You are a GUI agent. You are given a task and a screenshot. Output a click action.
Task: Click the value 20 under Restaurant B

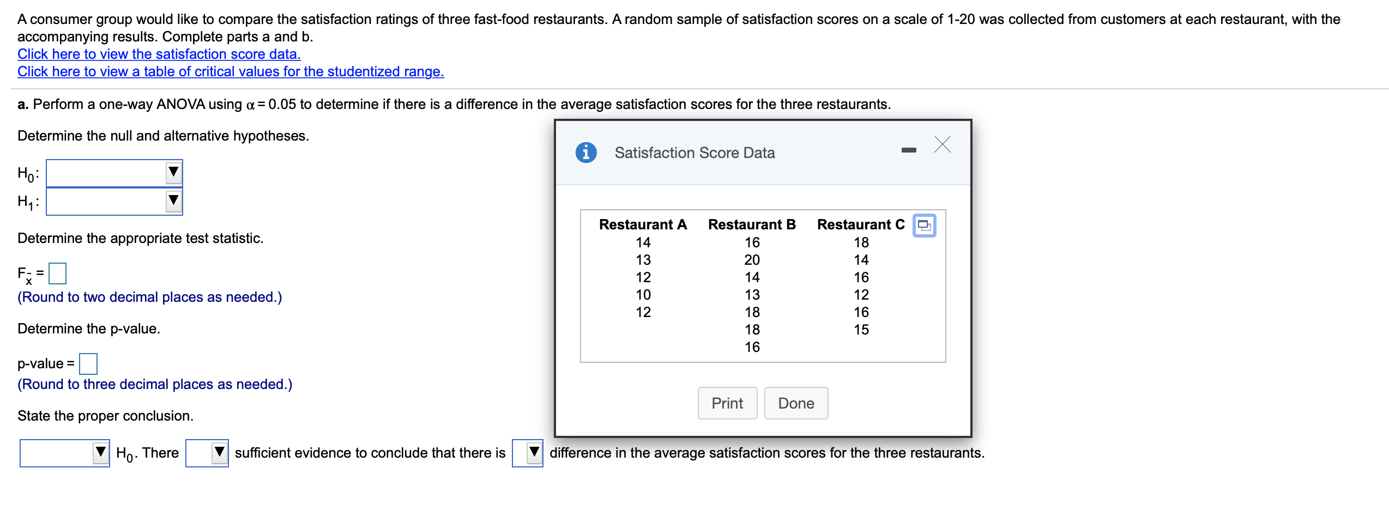tap(752, 260)
